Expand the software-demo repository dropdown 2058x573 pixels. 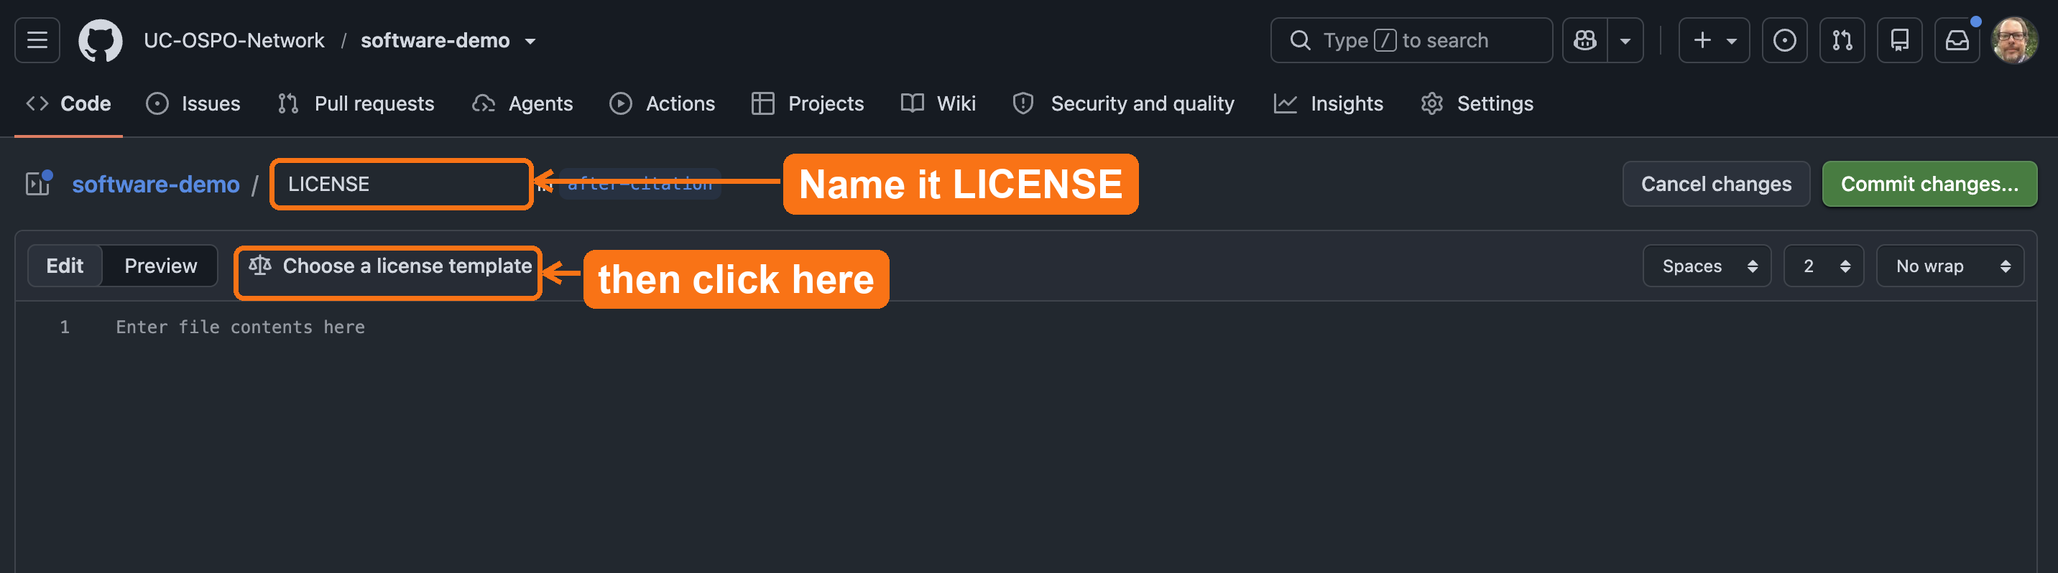pos(530,41)
